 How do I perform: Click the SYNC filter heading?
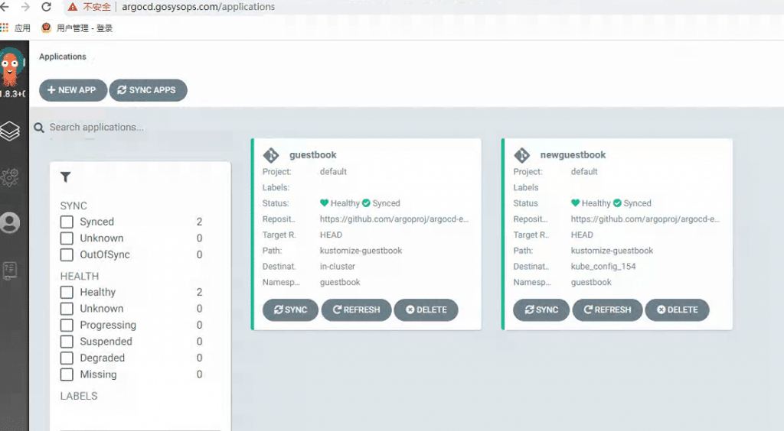click(x=73, y=206)
